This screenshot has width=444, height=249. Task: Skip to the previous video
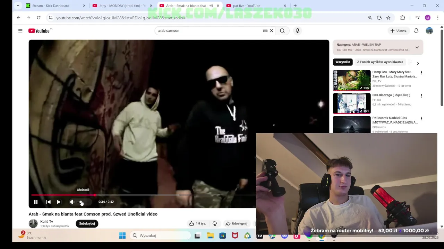[x=48, y=202]
